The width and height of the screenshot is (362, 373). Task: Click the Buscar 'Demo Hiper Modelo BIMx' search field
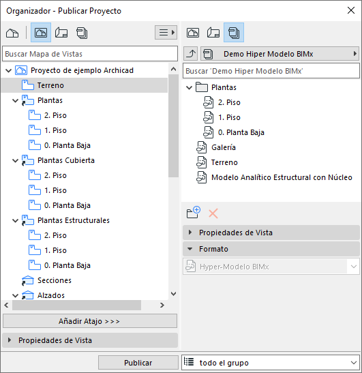pos(271,71)
